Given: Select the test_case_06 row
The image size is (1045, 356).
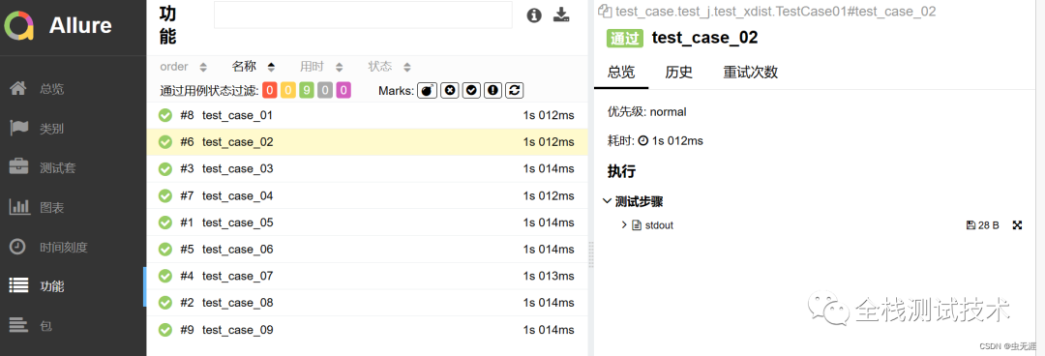Looking at the screenshot, I should tap(367, 250).
